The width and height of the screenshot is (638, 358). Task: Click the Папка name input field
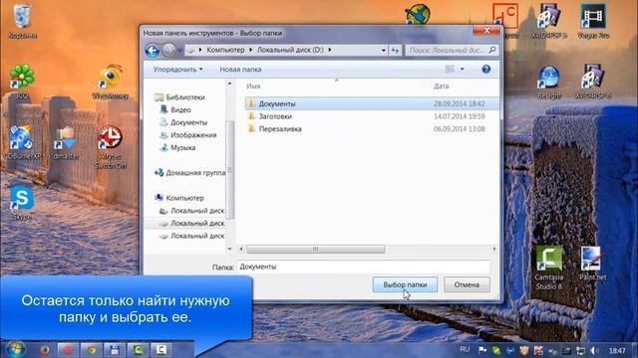363,267
